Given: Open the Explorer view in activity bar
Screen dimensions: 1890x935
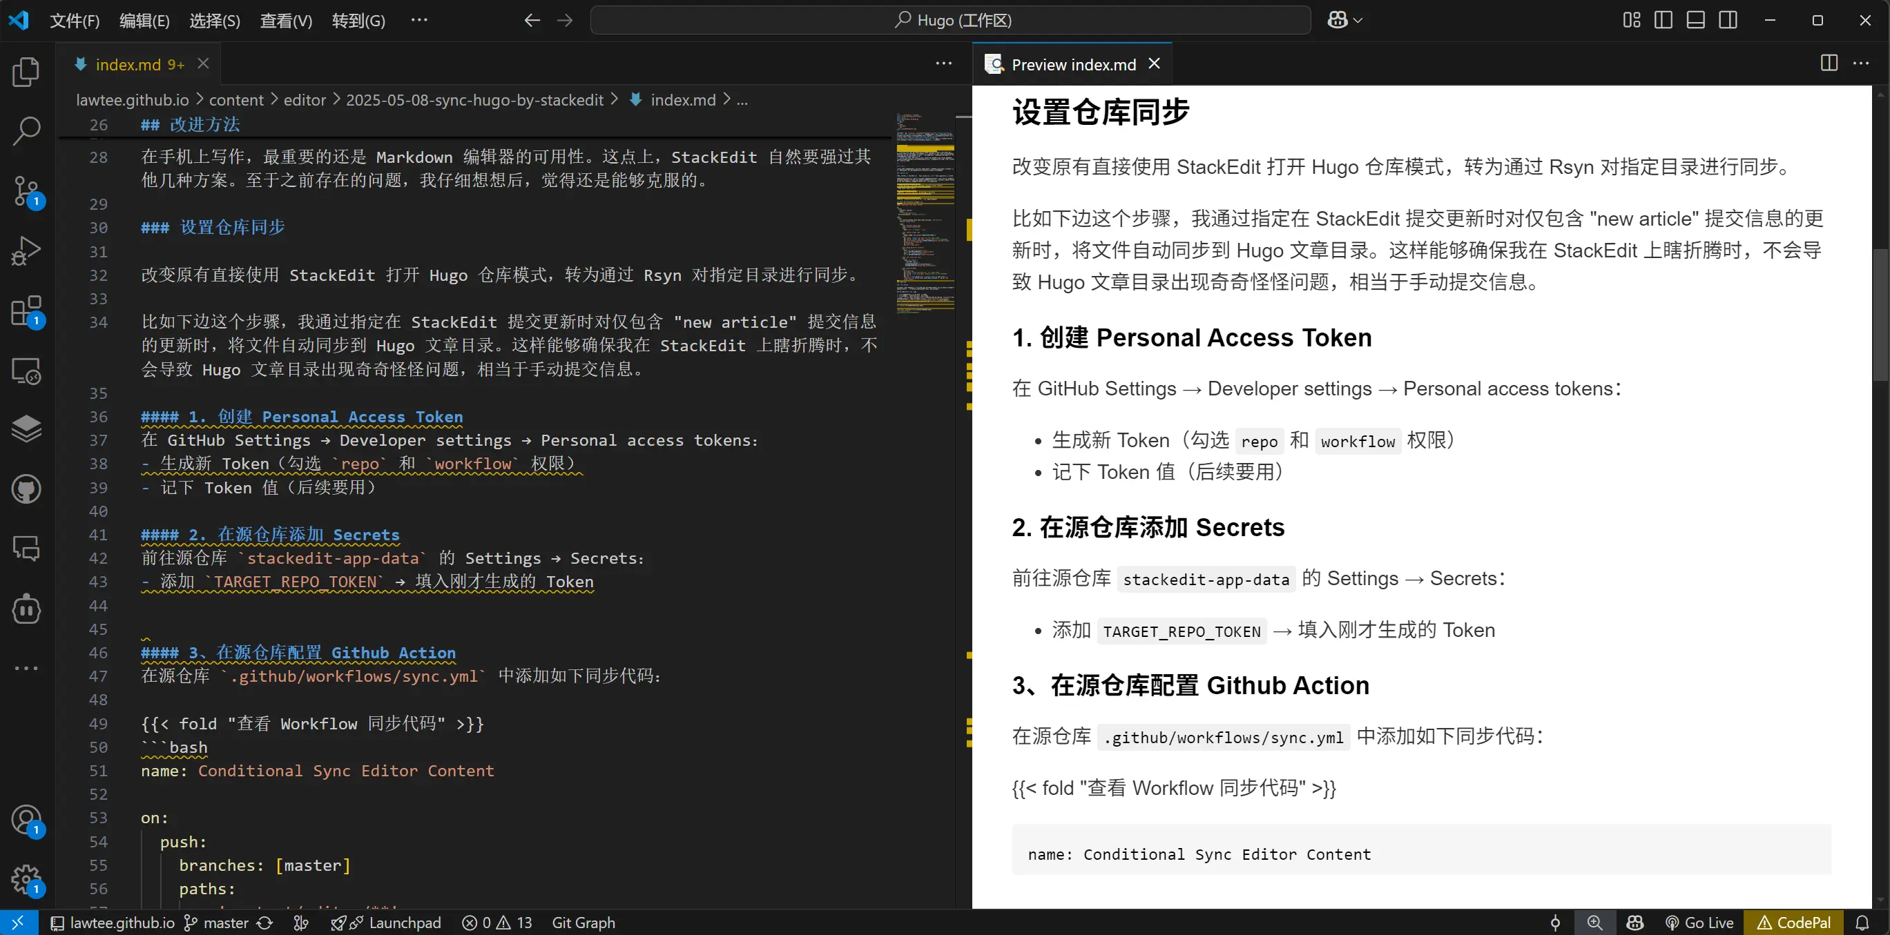Looking at the screenshot, I should coord(26,72).
